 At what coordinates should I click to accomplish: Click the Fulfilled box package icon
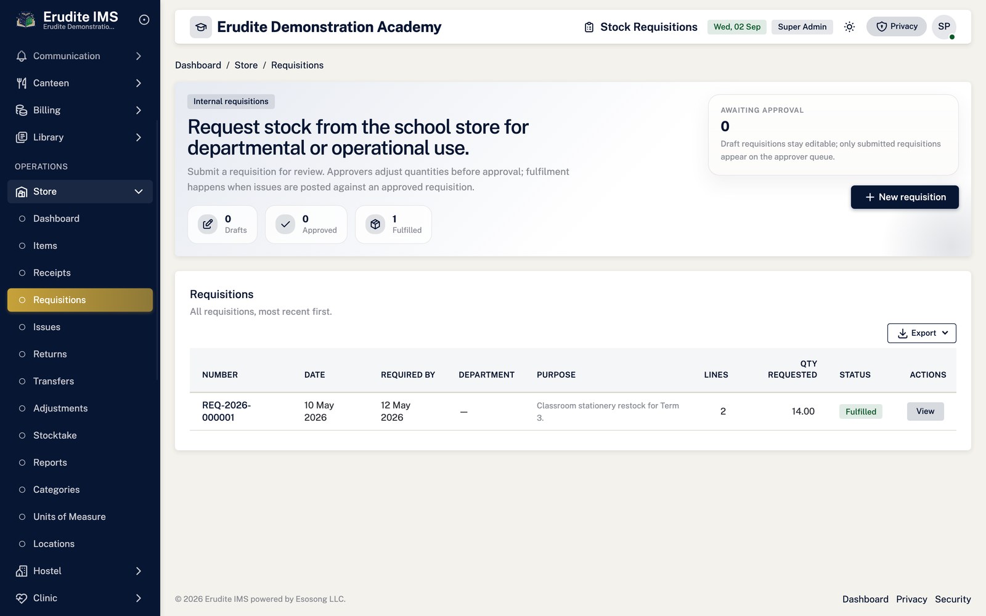click(x=375, y=224)
